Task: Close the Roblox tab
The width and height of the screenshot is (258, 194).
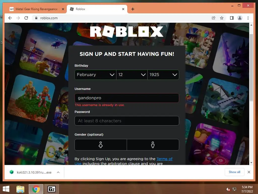Action: click(x=123, y=9)
